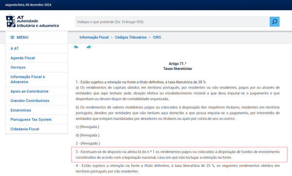
Task: Open Agenda Fiscal in sidebar
Action: point(36,58)
